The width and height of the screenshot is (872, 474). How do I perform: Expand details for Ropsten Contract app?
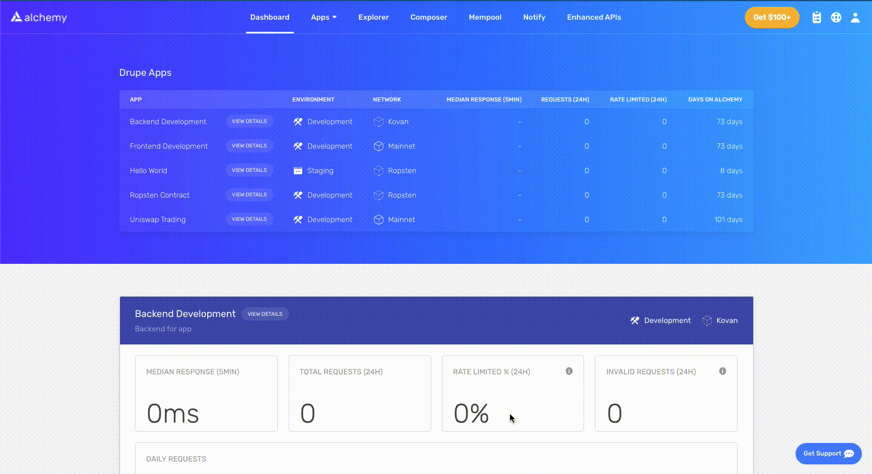pos(250,195)
